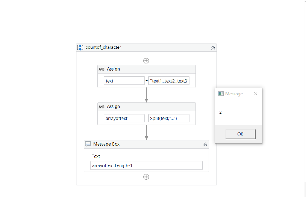Click the countof_character sequence icon
The image size is (306, 197).
(x=80, y=48)
